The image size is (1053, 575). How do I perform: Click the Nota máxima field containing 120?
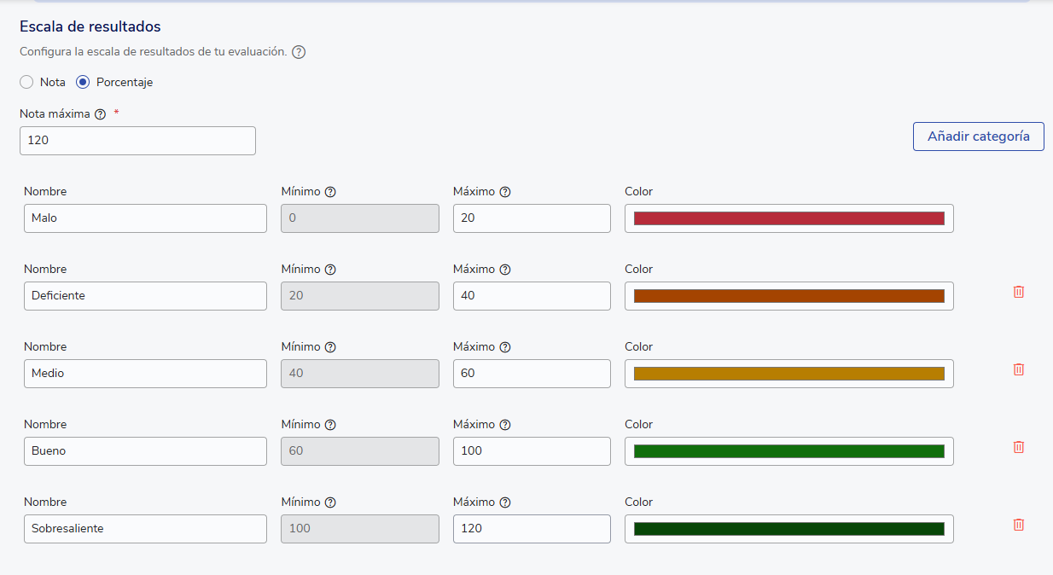pos(137,141)
